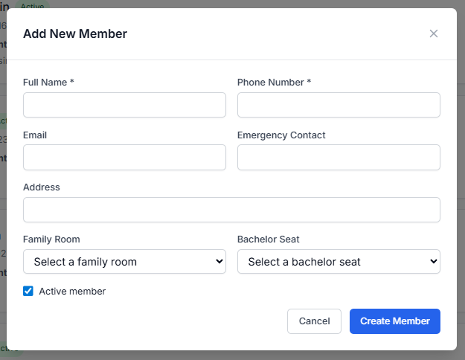Click into the Email field
The height and width of the screenshot is (360, 465).
pyautogui.click(x=124, y=157)
